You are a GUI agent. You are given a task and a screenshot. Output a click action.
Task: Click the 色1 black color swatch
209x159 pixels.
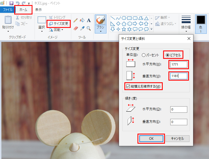(x=201, y=20)
